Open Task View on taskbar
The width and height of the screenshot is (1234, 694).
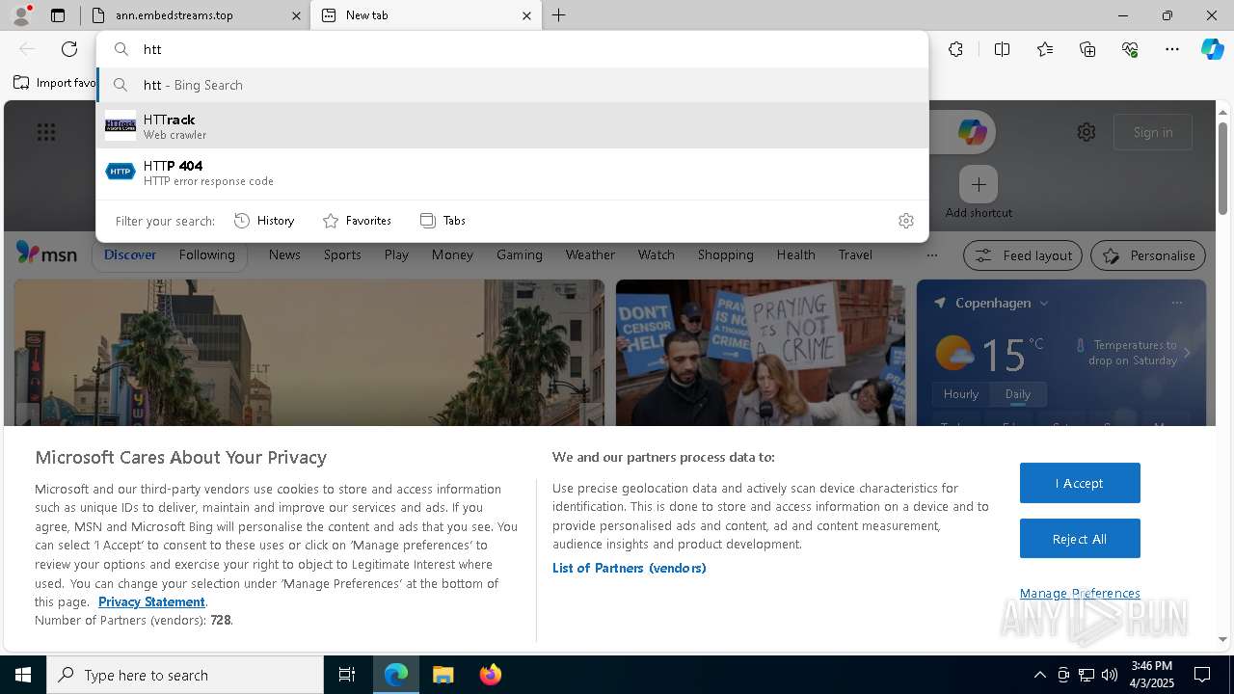click(x=347, y=675)
